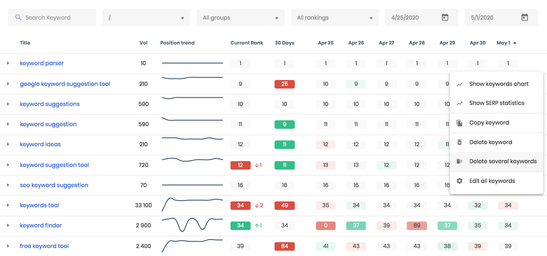The height and width of the screenshot is (256, 547).
Task: Expand the keyword suggestion row
Action: (x=8, y=124)
